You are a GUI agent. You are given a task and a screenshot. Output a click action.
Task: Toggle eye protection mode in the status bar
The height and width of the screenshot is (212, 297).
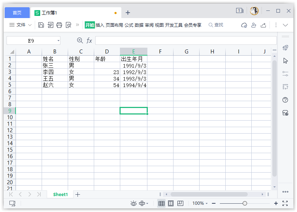(x=134, y=203)
